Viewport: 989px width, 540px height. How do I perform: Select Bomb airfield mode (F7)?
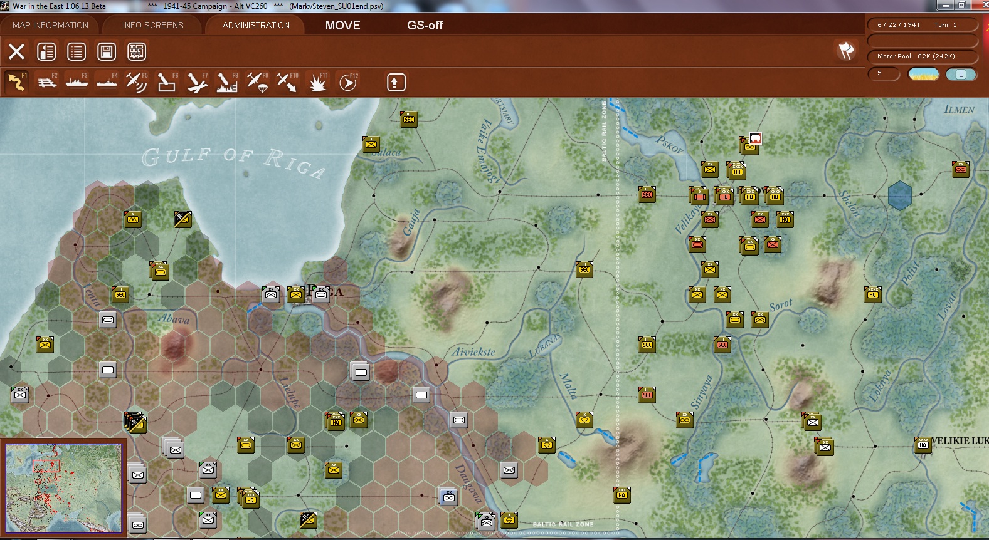(197, 82)
